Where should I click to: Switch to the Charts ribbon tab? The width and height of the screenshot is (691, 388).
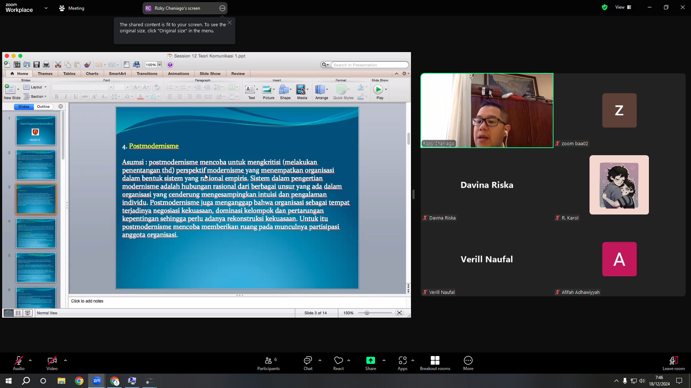(x=92, y=74)
